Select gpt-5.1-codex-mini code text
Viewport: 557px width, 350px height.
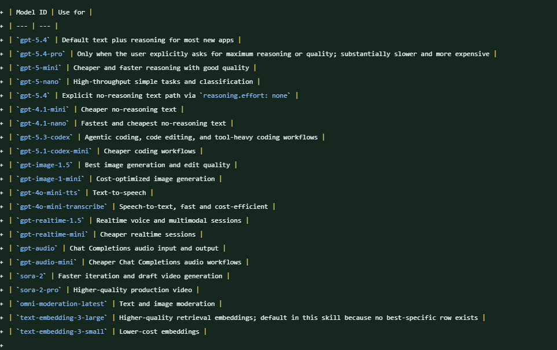pos(54,151)
